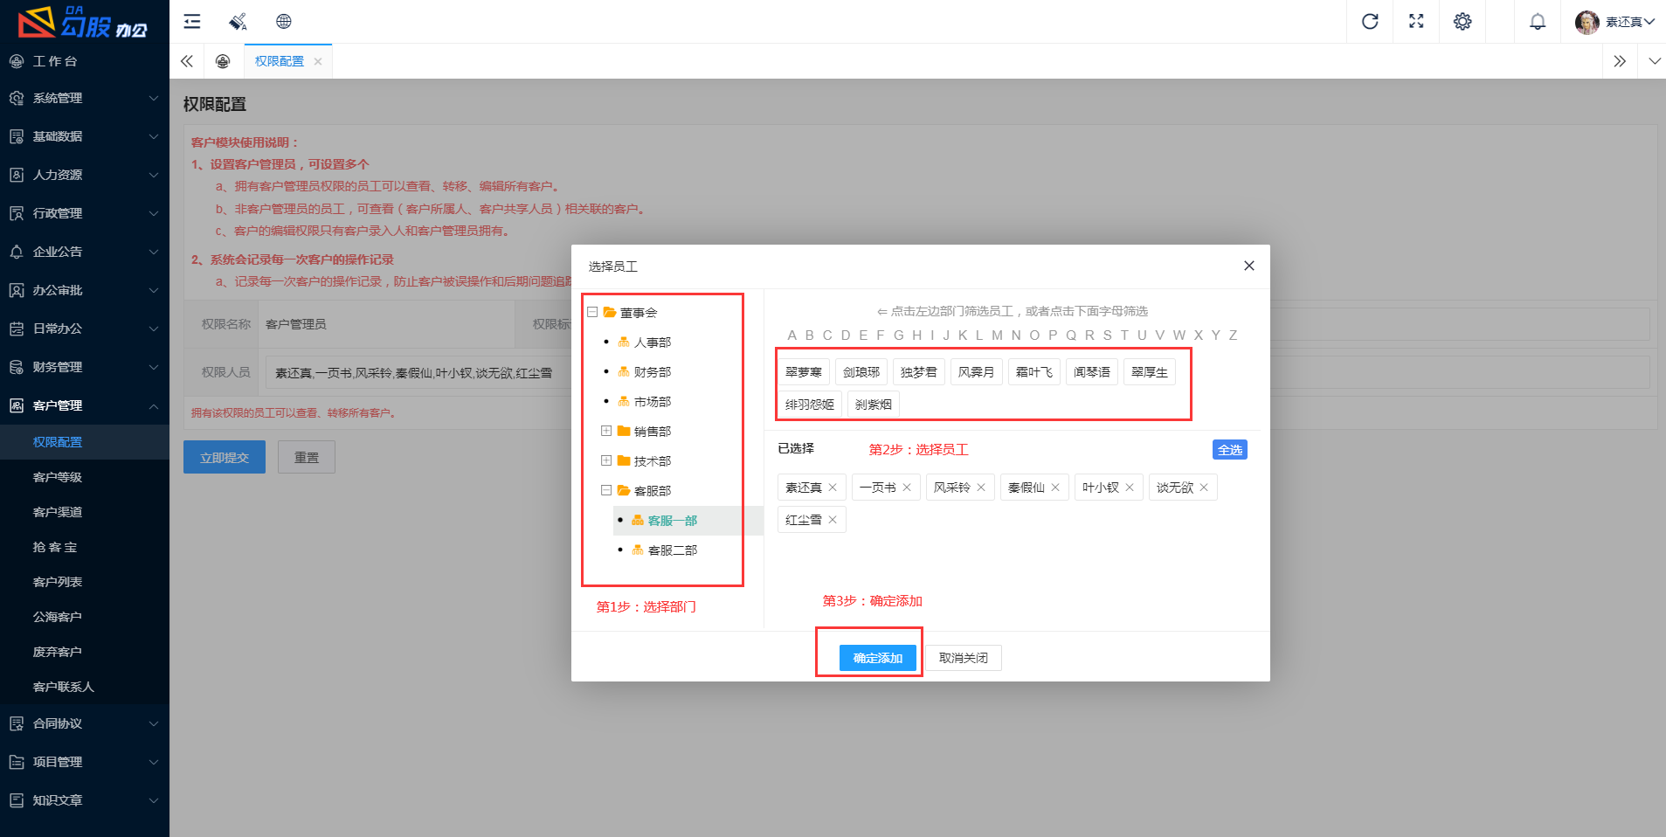Remove 一页书 from selected list

click(x=907, y=488)
